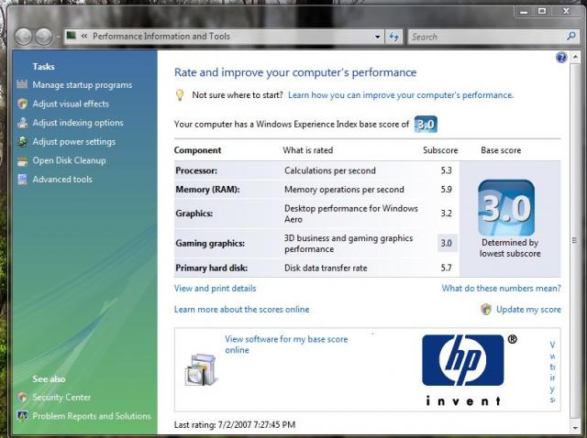
Task: Open Manage startup programs
Action: pos(83,85)
